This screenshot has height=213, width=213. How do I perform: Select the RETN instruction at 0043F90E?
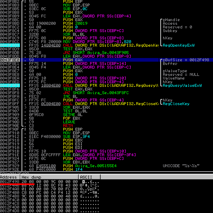[68, 126]
